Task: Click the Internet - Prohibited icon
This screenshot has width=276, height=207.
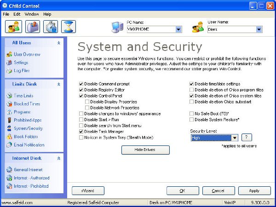Action: click(9, 186)
